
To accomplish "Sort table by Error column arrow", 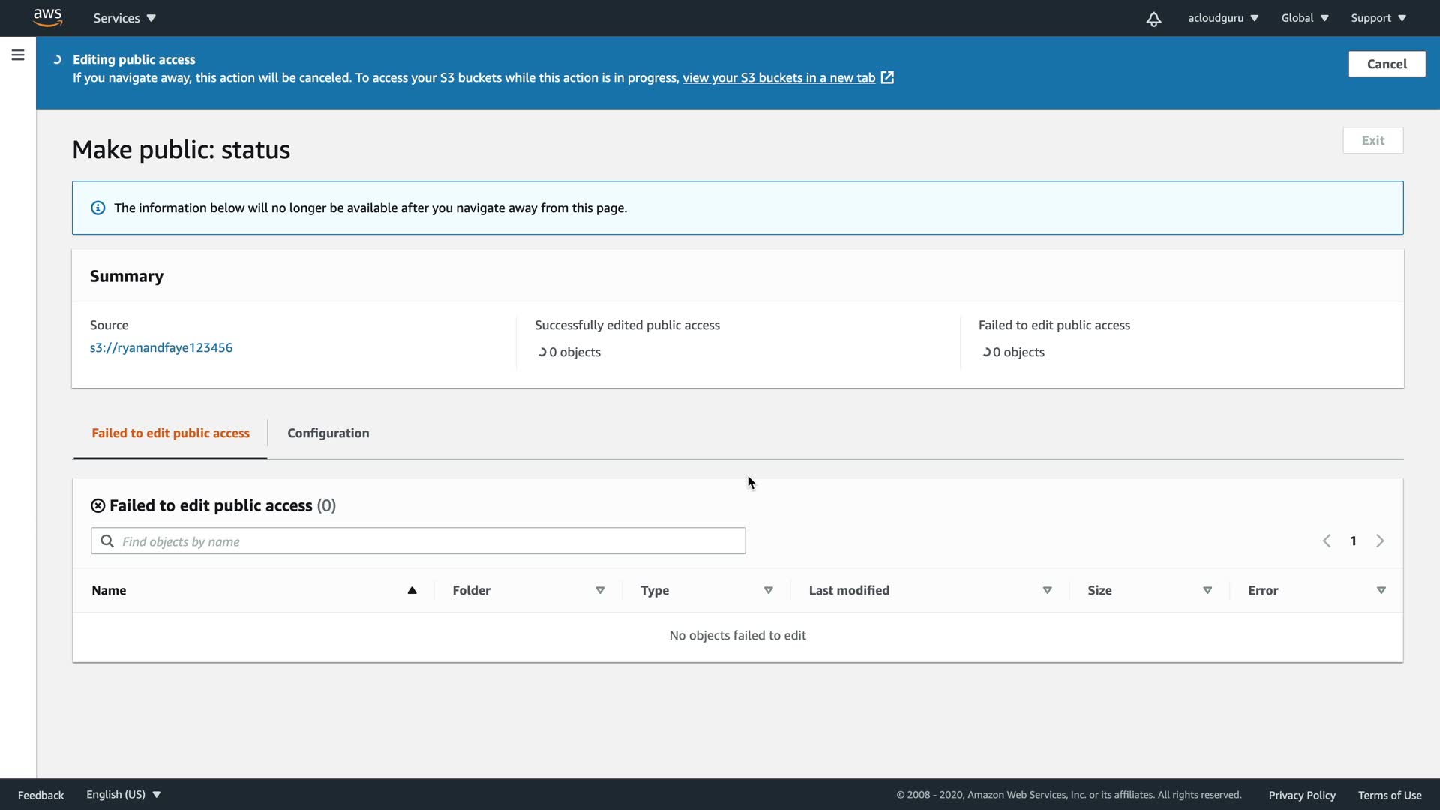I will pos(1381,591).
